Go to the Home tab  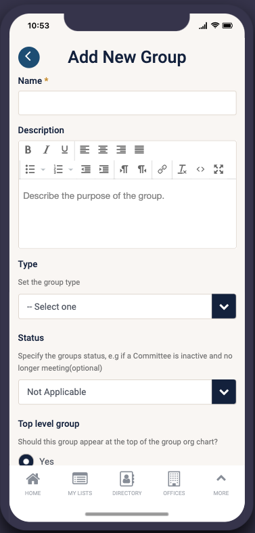pyautogui.click(x=32, y=484)
